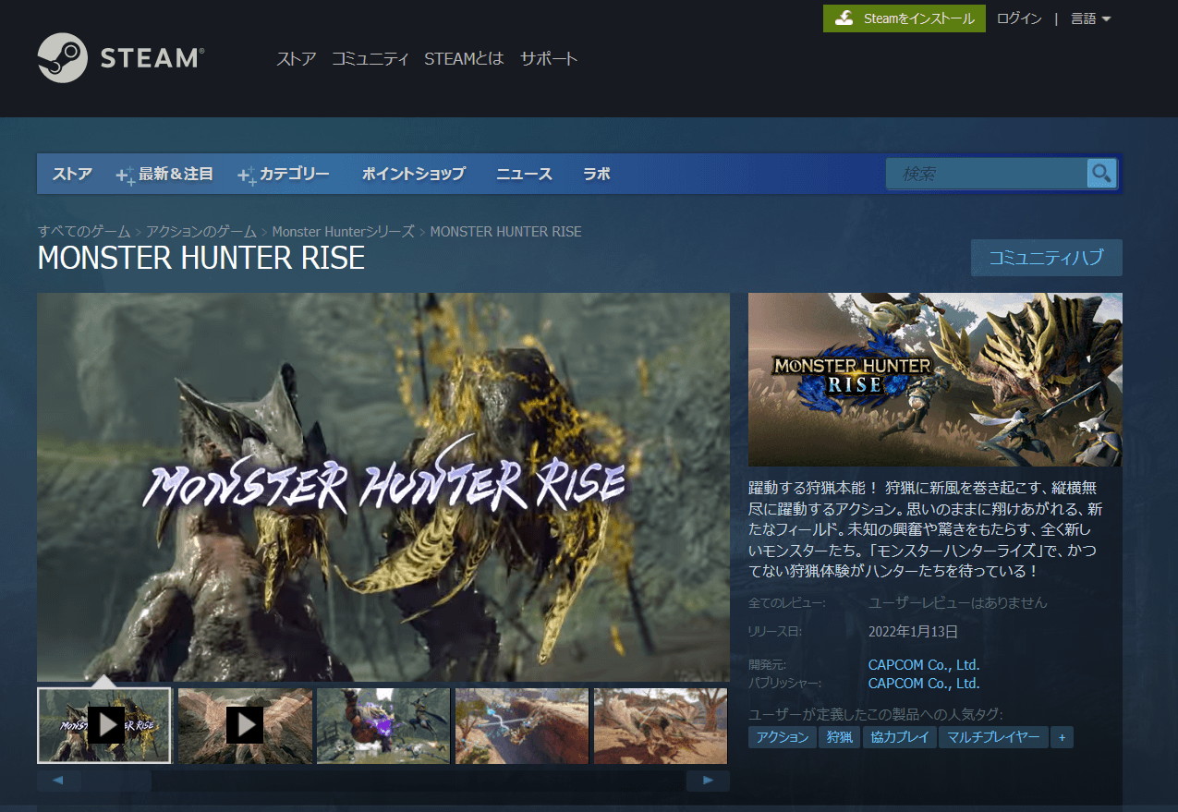Viewport: 1178px width, 812px height.
Task: Expand the カテゴリー menu
Action: [284, 174]
